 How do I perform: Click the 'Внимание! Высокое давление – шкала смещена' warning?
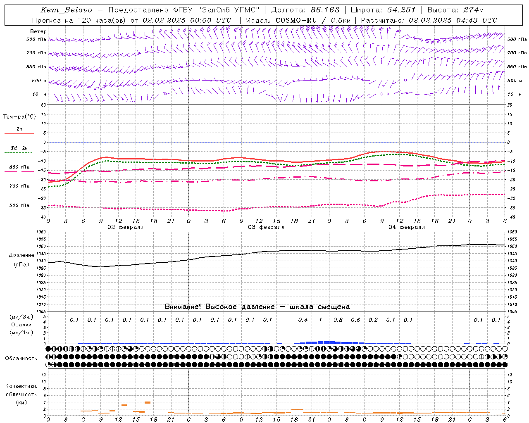257,307
